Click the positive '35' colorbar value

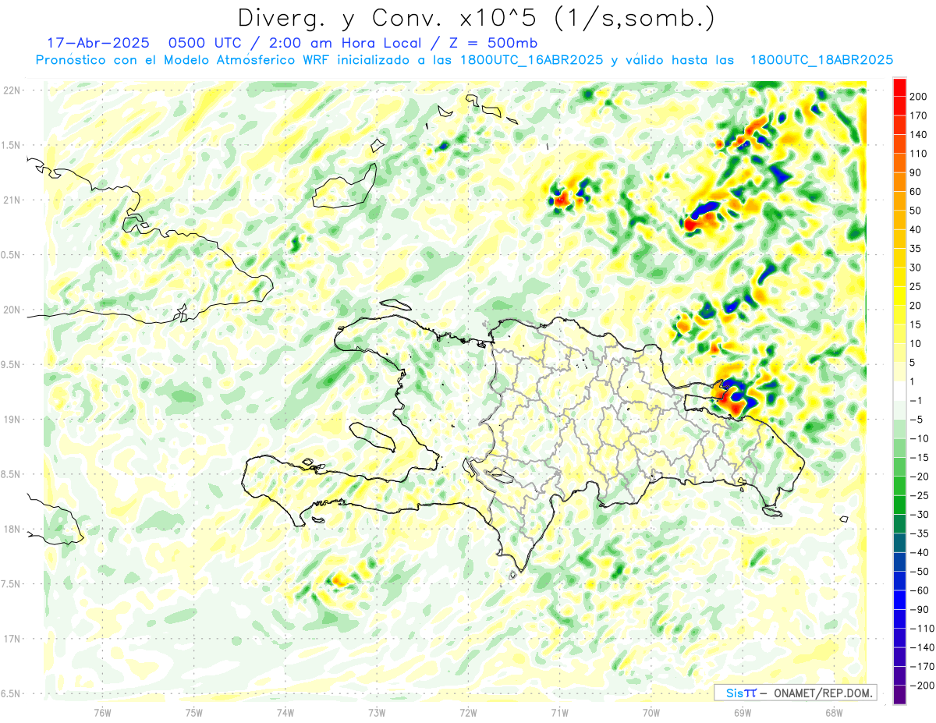tap(916, 249)
